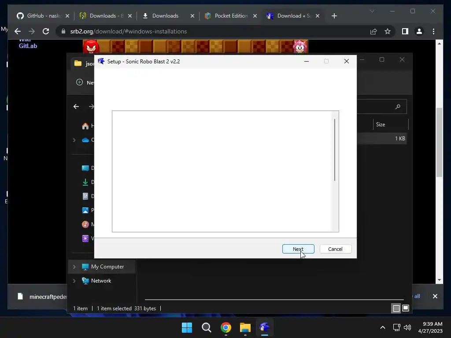
Task: Go back in Chrome
Action: tap(18, 31)
